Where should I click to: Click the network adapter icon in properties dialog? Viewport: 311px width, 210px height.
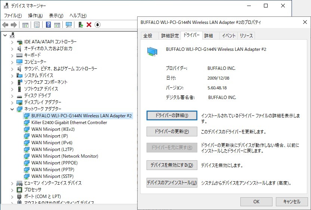click(152, 52)
